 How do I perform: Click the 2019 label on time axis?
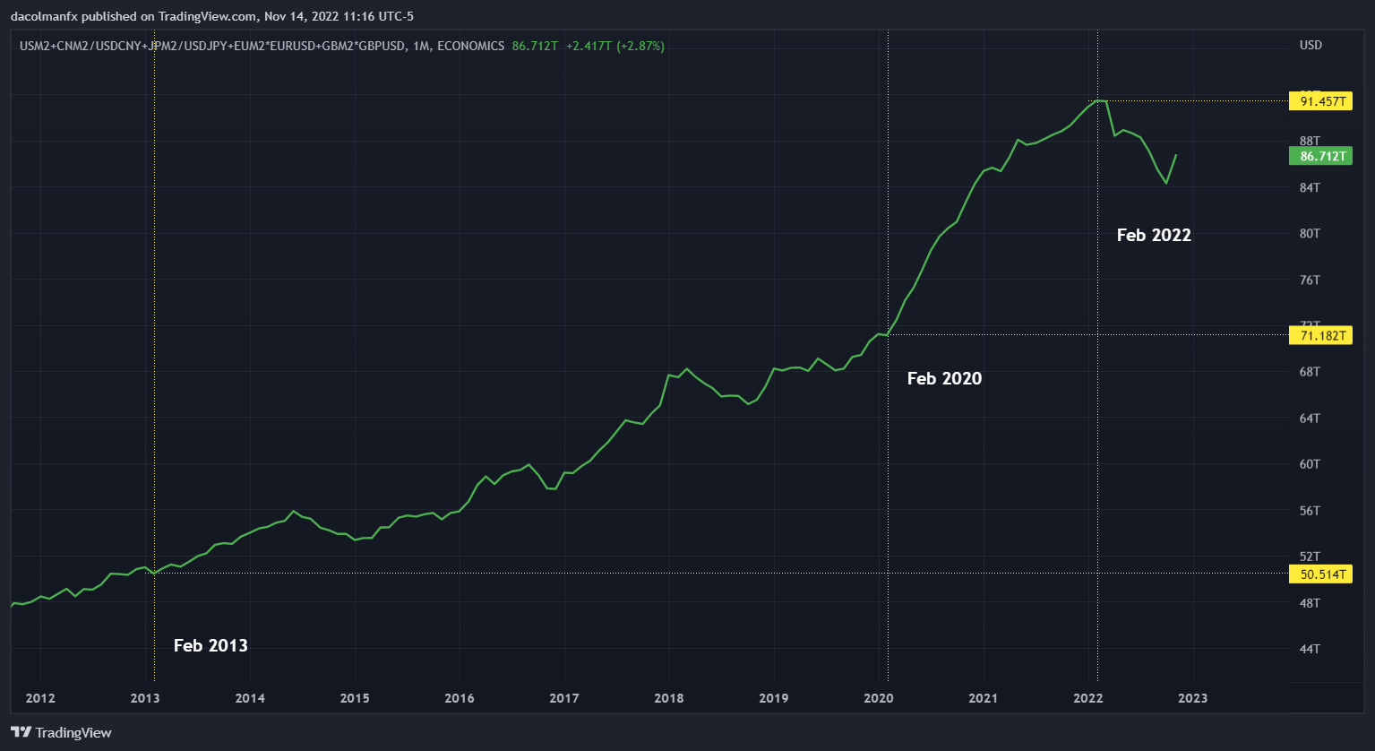click(774, 698)
